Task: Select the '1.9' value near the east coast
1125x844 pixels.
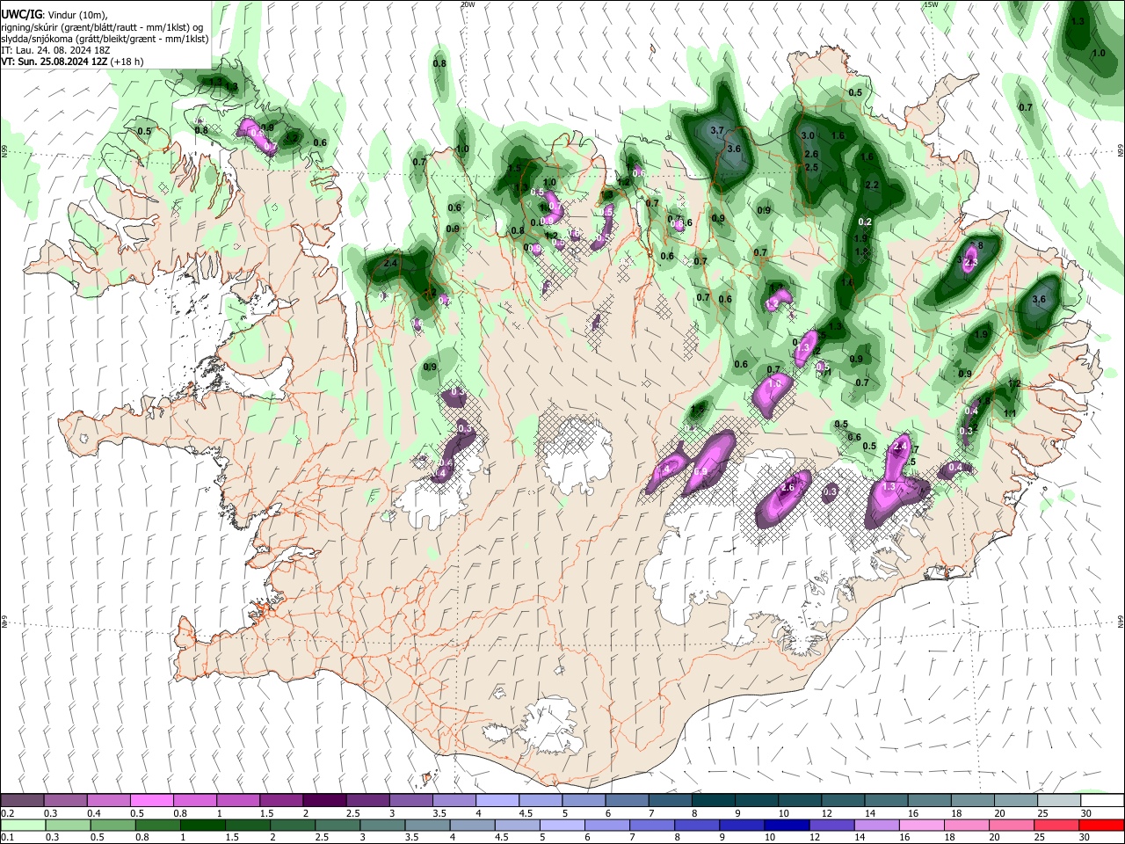Action: tap(982, 334)
